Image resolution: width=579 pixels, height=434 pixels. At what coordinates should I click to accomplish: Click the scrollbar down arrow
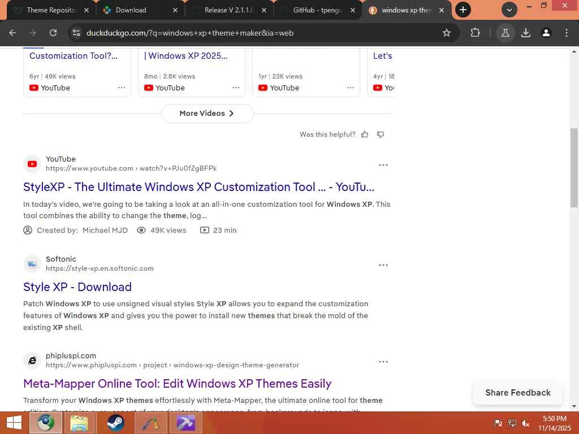(574, 406)
